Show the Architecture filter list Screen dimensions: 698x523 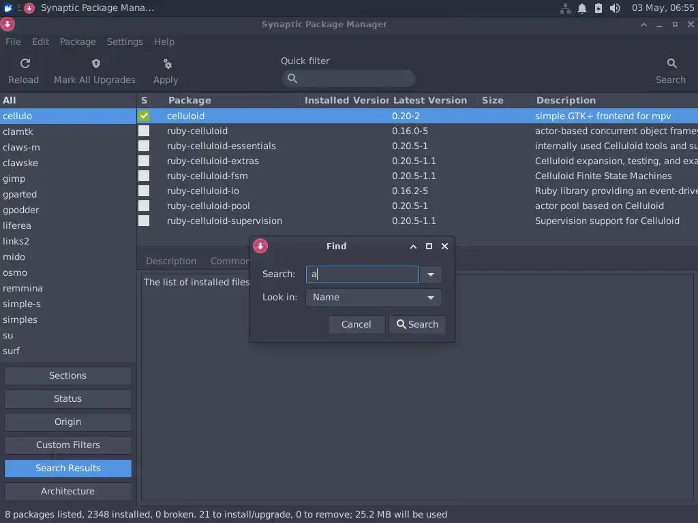(x=67, y=491)
